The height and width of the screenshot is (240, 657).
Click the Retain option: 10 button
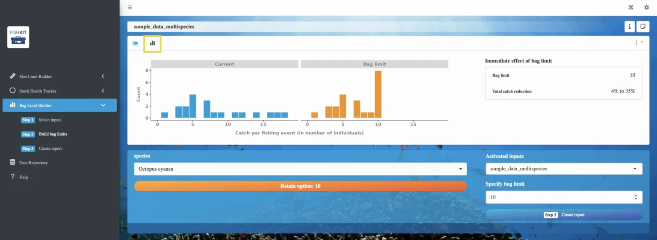click(x=300, y=186)
